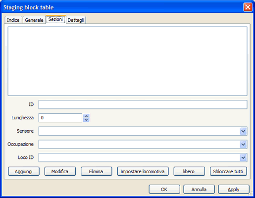The width and height of the screenshot is (255, 198).
Task: Click the ID text field
Action: [143, 104]
